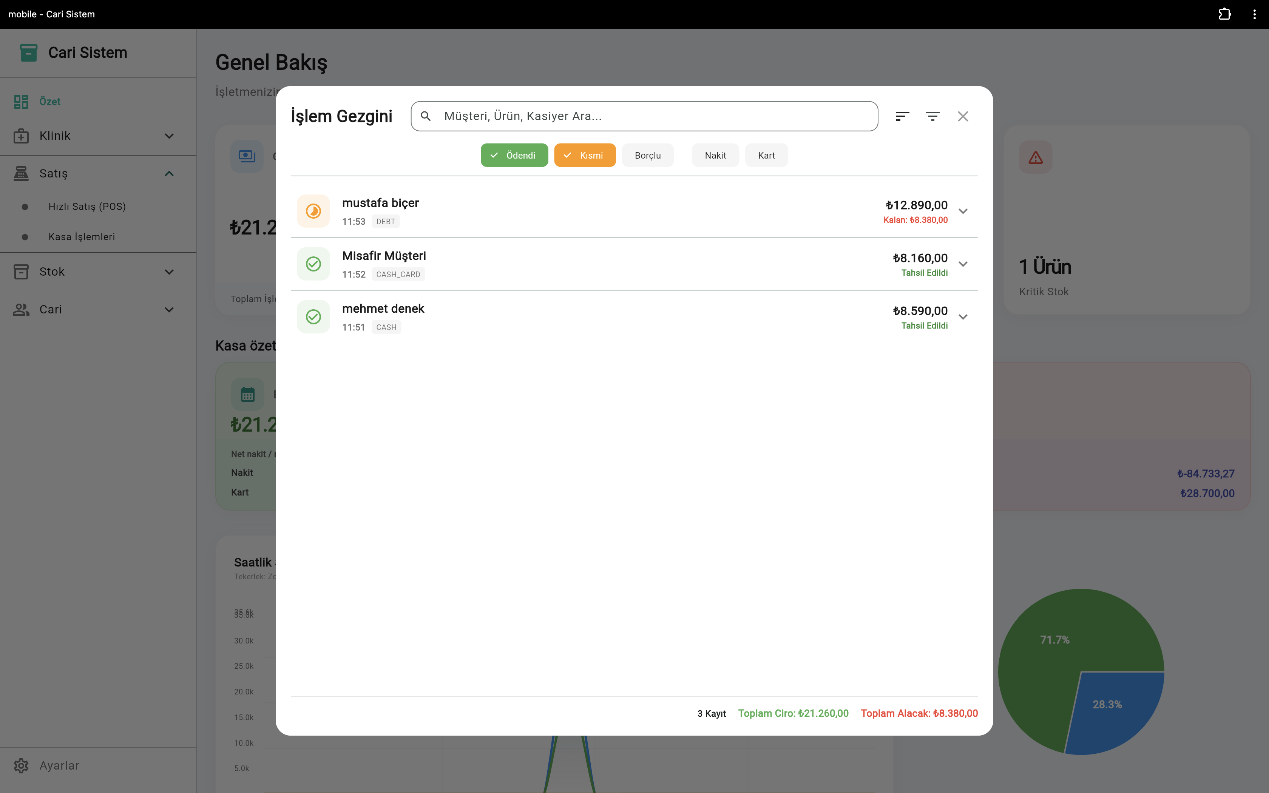Click the Klinik medical kit icon
The image size is (1269, 793).
click(x=21, y=136)
